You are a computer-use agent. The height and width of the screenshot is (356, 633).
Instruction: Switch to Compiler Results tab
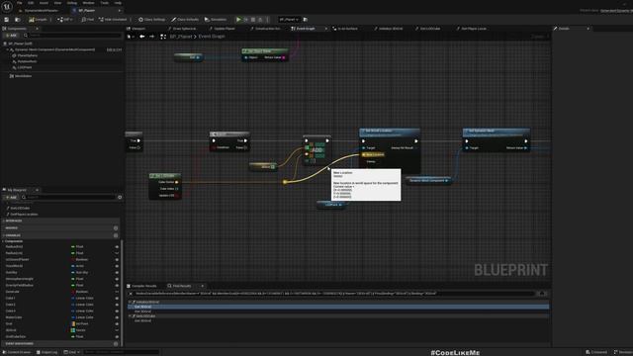[142, 286]
